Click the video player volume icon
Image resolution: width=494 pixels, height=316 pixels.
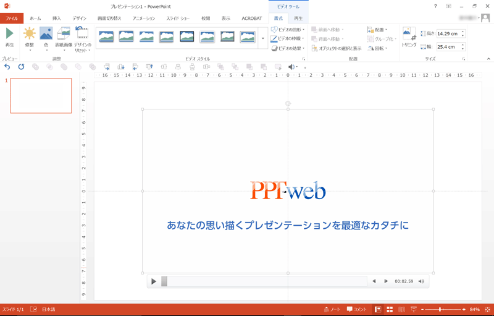[x=421, y=281]
